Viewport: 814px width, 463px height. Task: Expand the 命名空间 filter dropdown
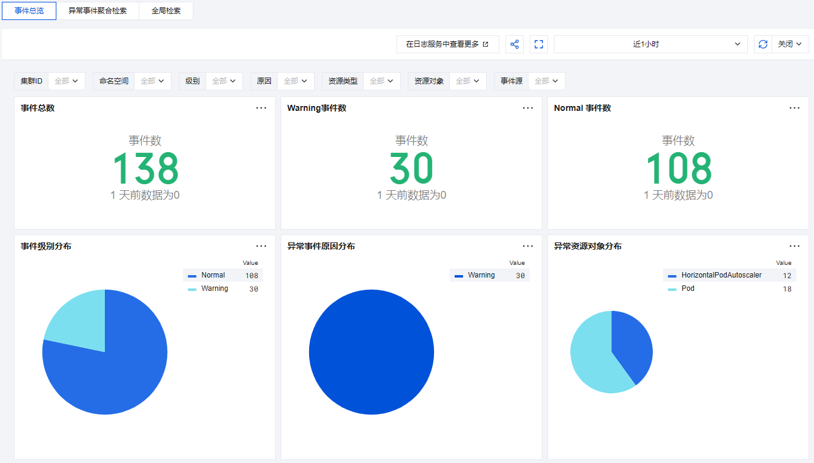click(152, 81)
